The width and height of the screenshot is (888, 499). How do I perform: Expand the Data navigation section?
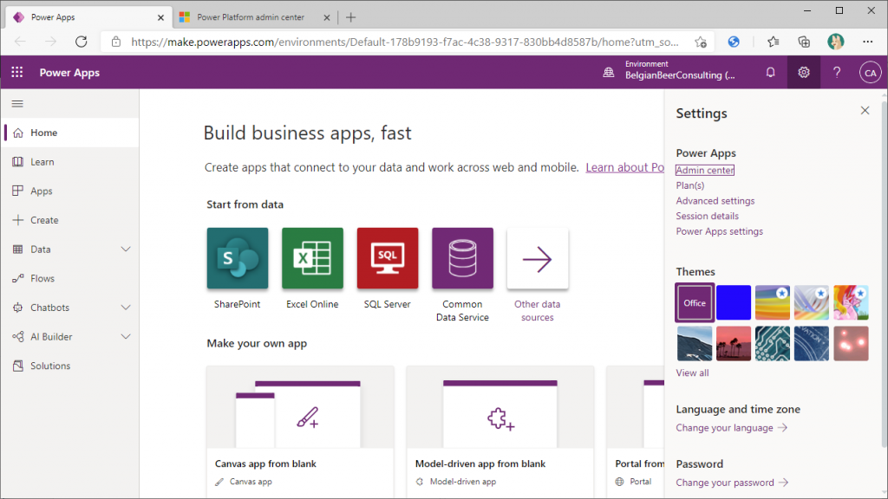[126, 249]
